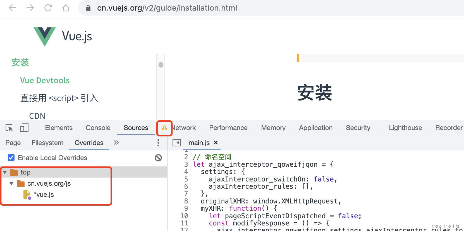Click the address bar URL field
Viewport: 464px width, 231px height.
click(167, 8)
